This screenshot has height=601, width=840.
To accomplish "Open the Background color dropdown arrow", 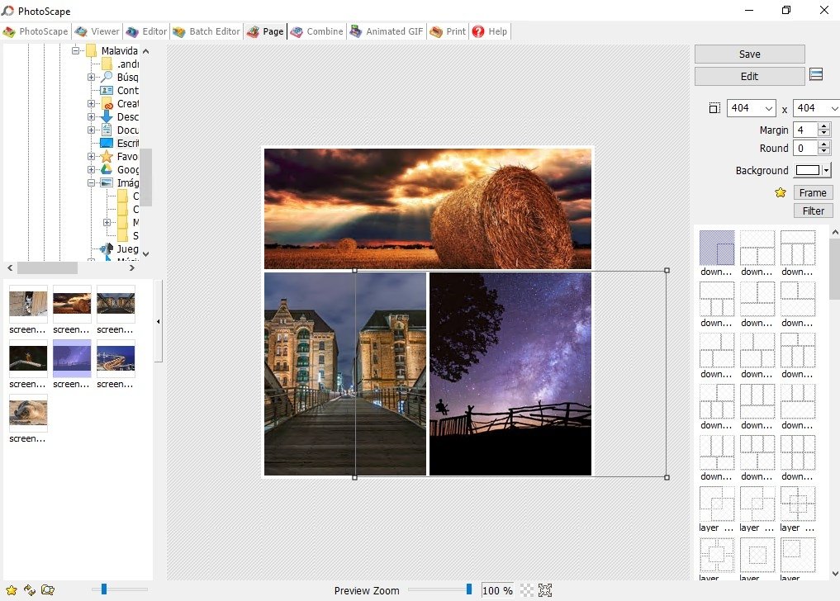I will 827,170.
